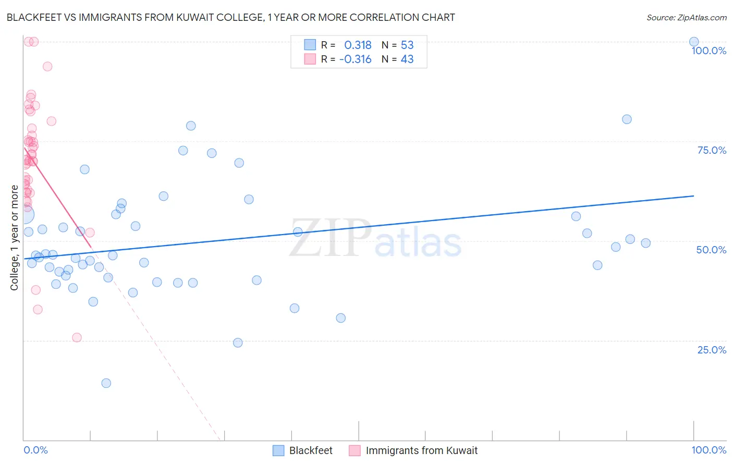The image size is (733, 465).
Task: Click the blue Blackfeet legend swatch
Action: click(278, 450)
